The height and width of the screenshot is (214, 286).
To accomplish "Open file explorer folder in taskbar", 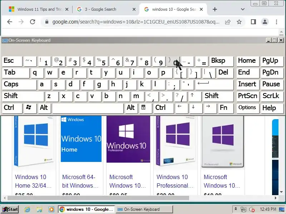I will pos(39,209).
